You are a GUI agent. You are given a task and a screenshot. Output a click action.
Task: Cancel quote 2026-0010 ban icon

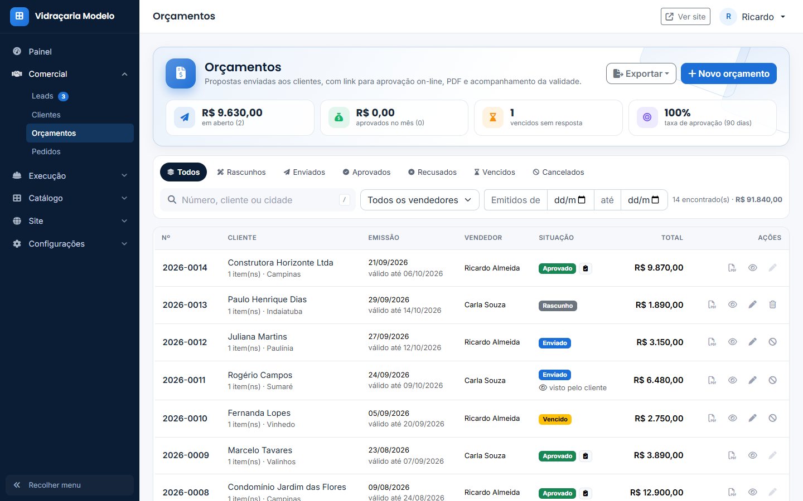(773, 418)
